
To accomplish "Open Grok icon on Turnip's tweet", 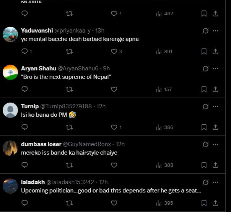I will 205,106.
